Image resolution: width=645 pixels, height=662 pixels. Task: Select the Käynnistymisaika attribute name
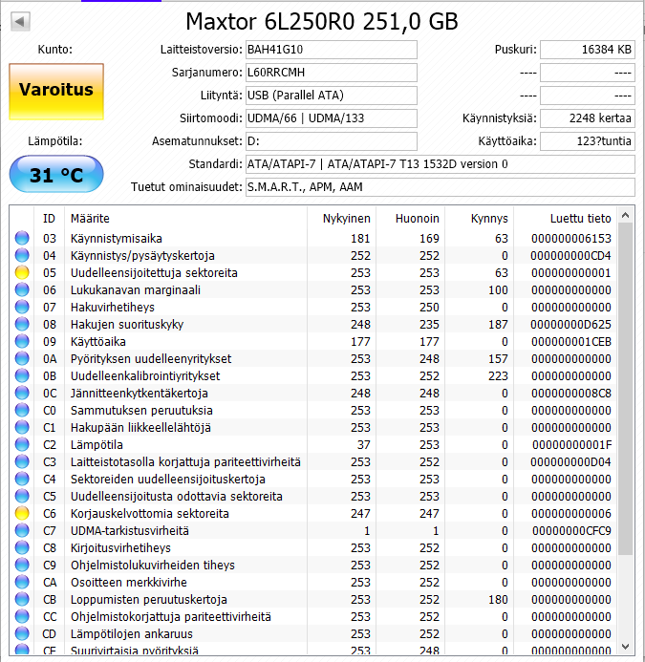[x=117, y=239]
